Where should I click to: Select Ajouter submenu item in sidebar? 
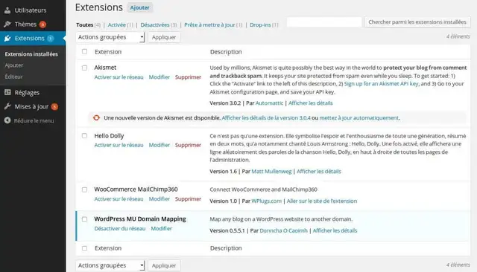[x=14, y=65]
